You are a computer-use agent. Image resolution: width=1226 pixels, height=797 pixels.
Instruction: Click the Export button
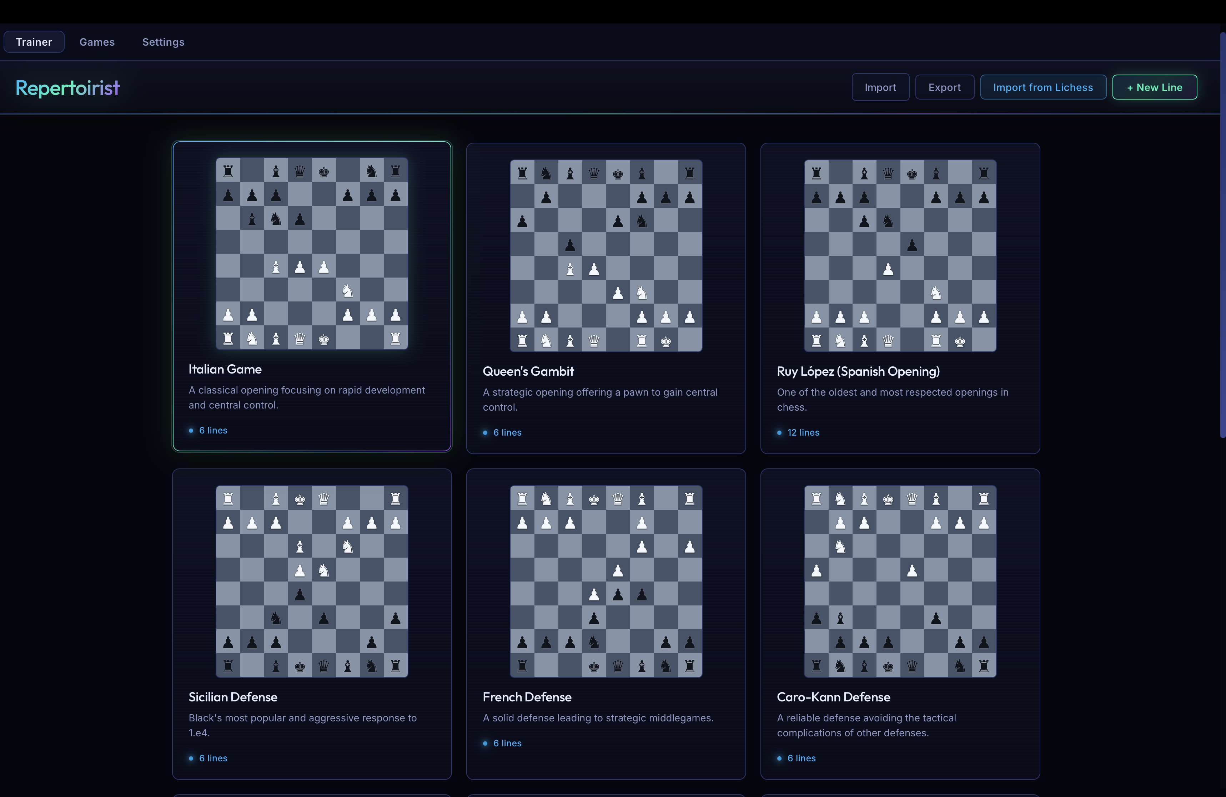(x=945, y=87)
